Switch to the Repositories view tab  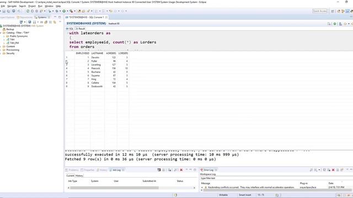coord(25,17)
